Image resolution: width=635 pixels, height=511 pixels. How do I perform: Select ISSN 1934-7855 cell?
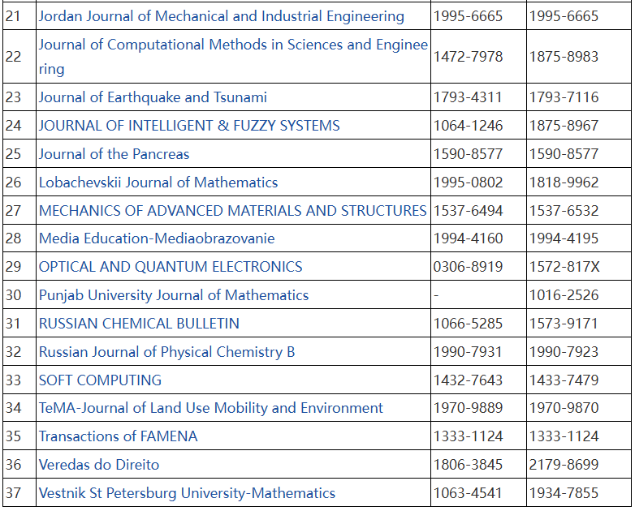(x=579, y=493)
